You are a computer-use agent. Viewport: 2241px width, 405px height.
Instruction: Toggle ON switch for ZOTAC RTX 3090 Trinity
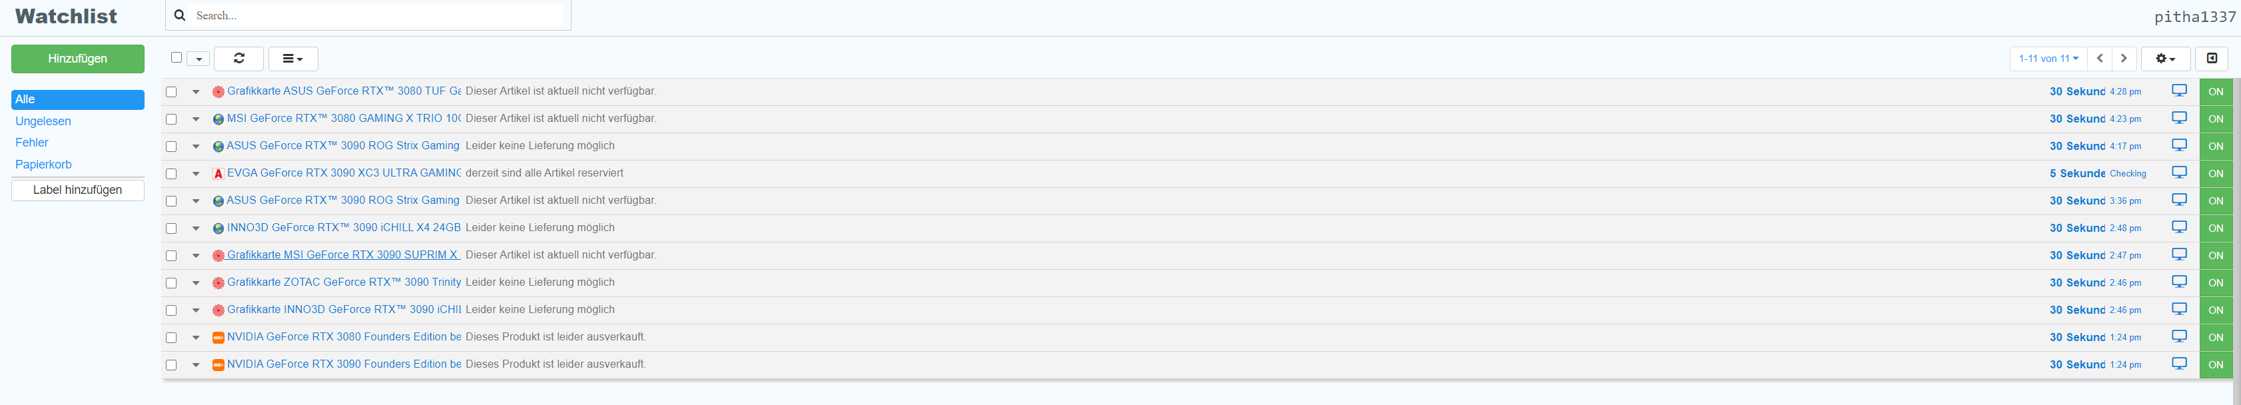[x=2215, y=282]
